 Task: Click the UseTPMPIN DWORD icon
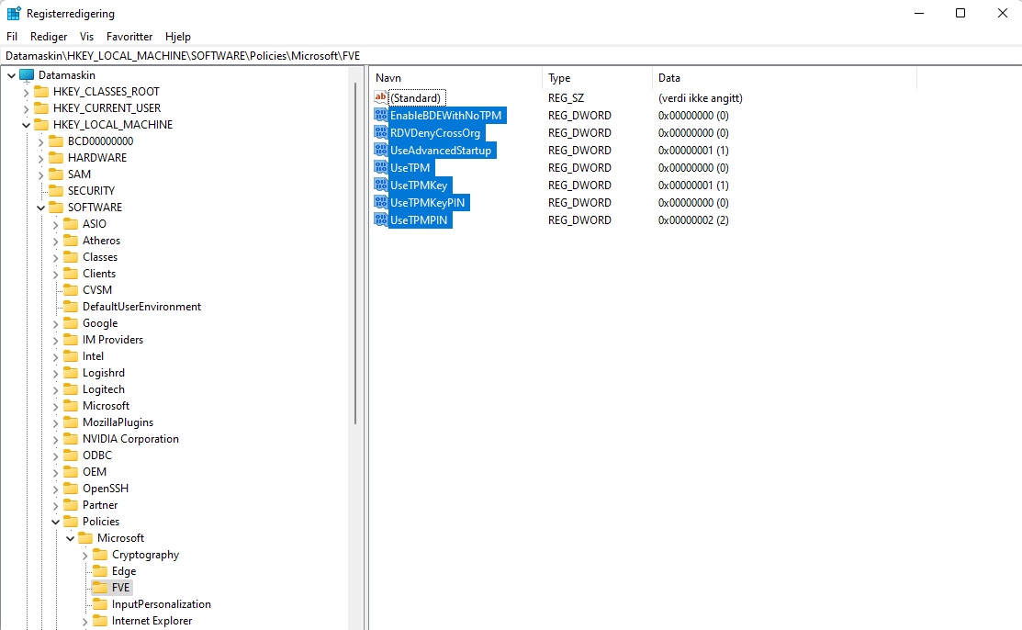380,219
